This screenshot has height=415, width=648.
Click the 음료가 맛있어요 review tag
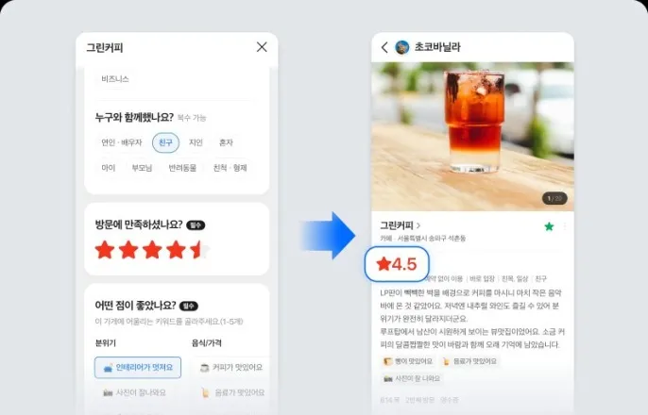469,361
